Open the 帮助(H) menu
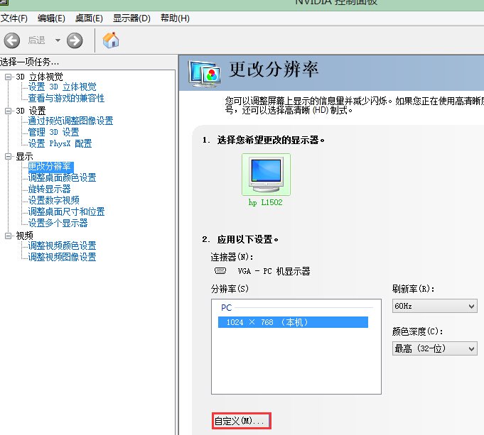This screenshot has height=435, width=484. point(175,18)
